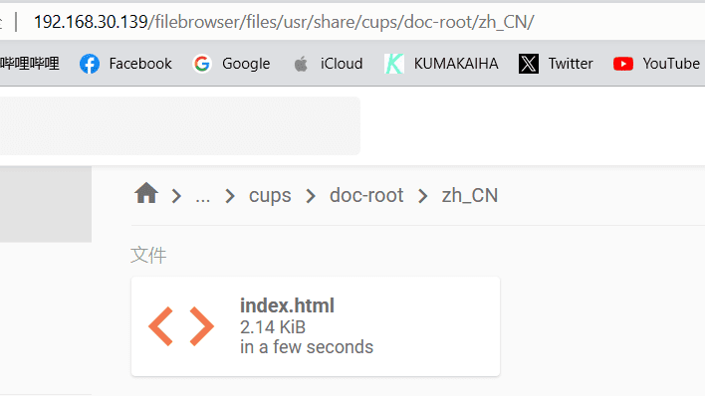Click the home breadcrumb icon

coord(146,194)
